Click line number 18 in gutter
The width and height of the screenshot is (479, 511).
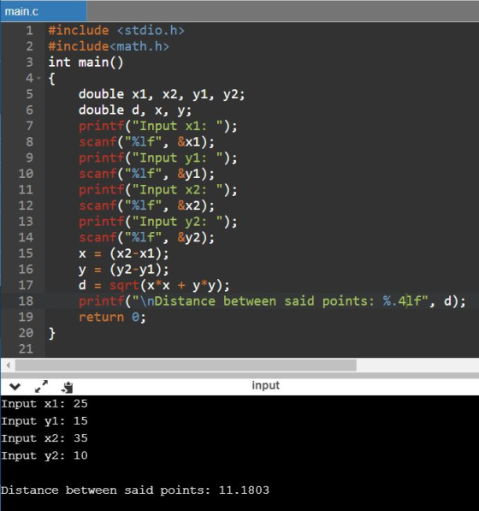tap(26, 301)
